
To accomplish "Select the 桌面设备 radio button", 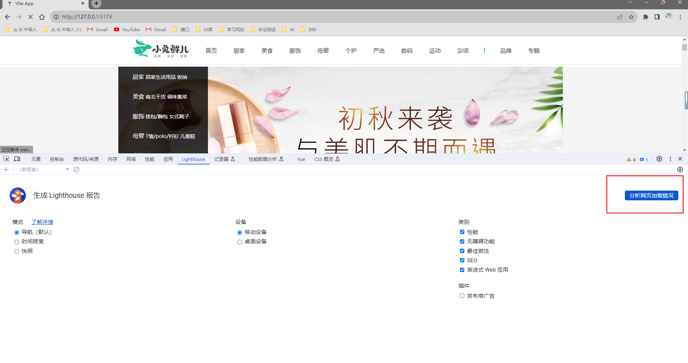I will (239, 242).
